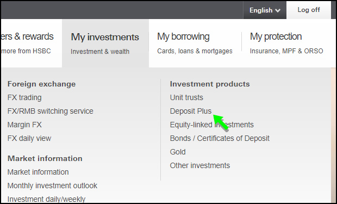337x204 pixels.
Task: Open Other investments link
Action: (200, 165)
